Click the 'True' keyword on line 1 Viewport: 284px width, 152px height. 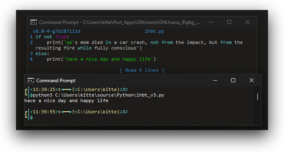tap(61, 37)
